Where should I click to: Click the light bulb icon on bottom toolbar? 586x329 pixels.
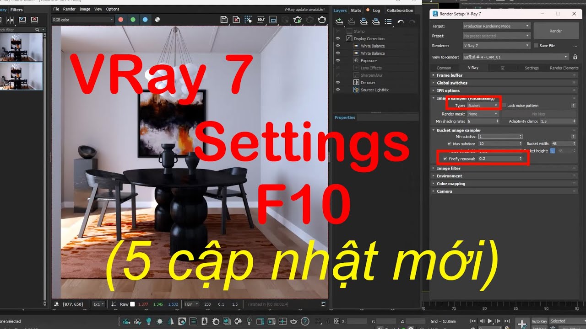tap(149, 322)
